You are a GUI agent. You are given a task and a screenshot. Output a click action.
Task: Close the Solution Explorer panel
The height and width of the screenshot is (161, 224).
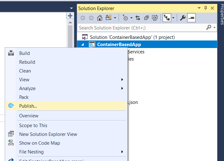[x=212, y=8]
